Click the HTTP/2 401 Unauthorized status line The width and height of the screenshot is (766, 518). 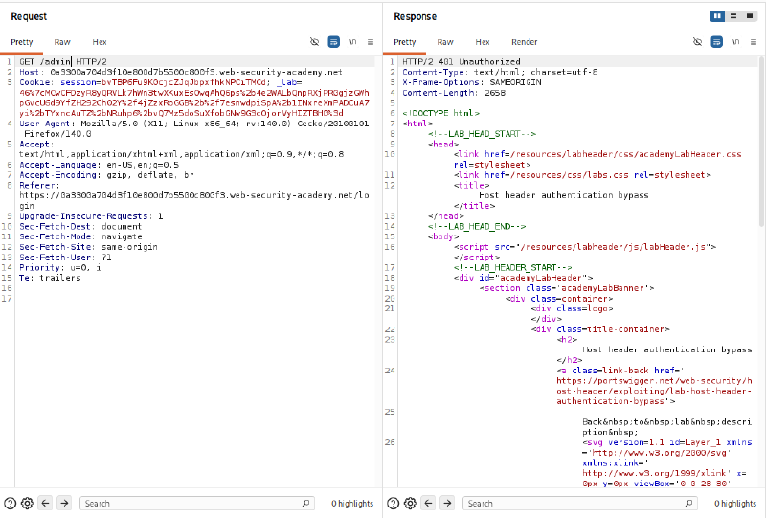click(x=462, y=61)
